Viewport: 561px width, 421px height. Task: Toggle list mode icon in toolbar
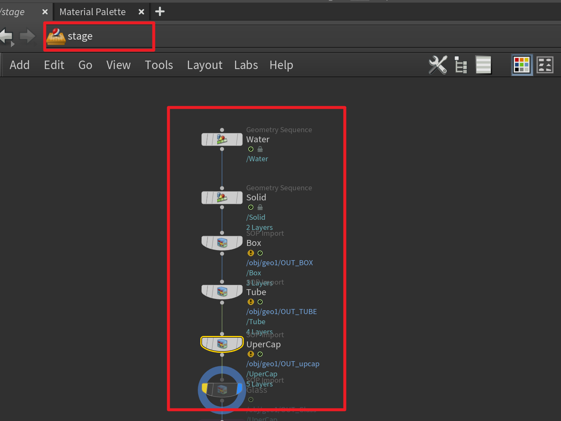coord(484,65)
